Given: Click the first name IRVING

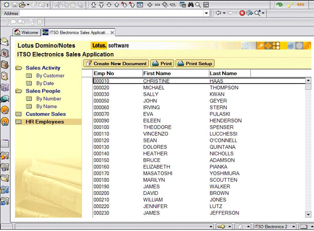Looking at the screenshot, I should (152, 107).
